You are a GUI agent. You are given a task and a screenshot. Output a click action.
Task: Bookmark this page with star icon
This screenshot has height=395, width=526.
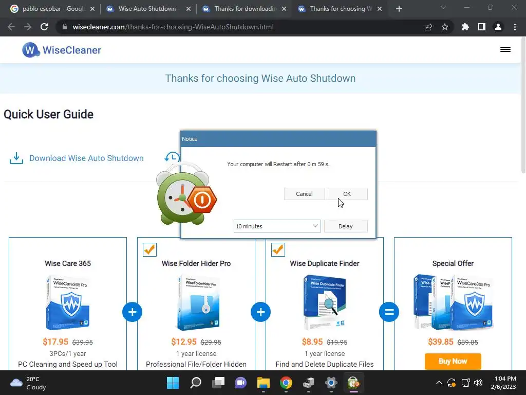coord(445,27)
